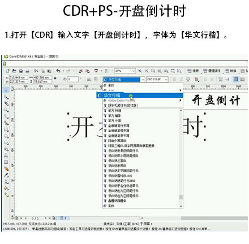The width and height of the screenshot is (249, 244).
Task: Choose 华文行楷 in the font list
Action: pos(140,95)
